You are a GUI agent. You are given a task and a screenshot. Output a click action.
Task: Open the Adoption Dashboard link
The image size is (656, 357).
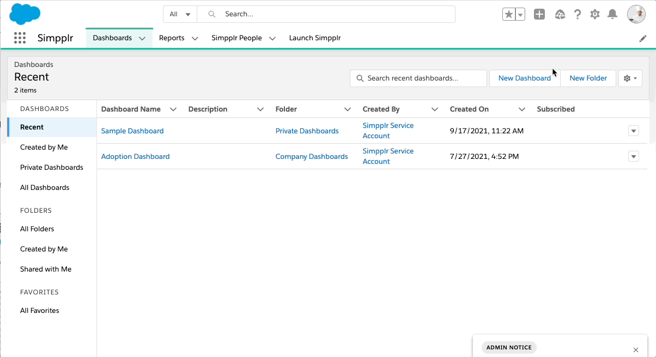(136, 157)
